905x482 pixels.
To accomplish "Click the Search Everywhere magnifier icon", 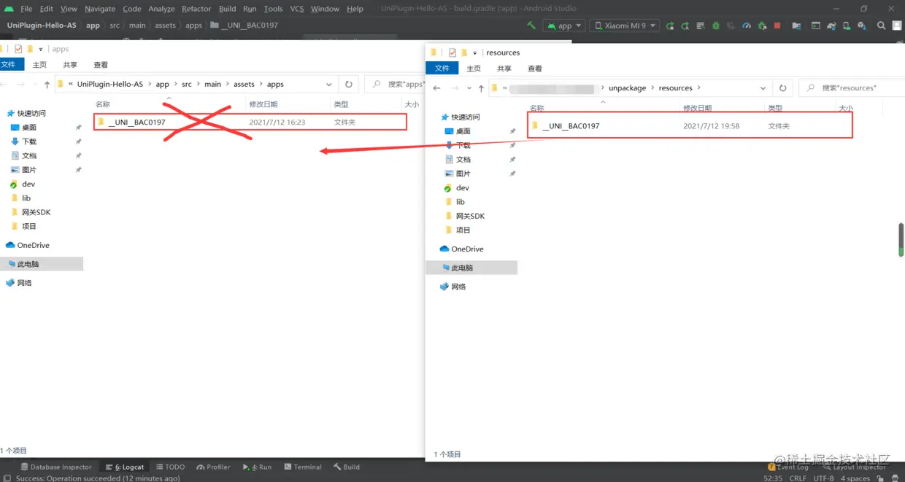I will pyautogui.click(x=881, y=26).
